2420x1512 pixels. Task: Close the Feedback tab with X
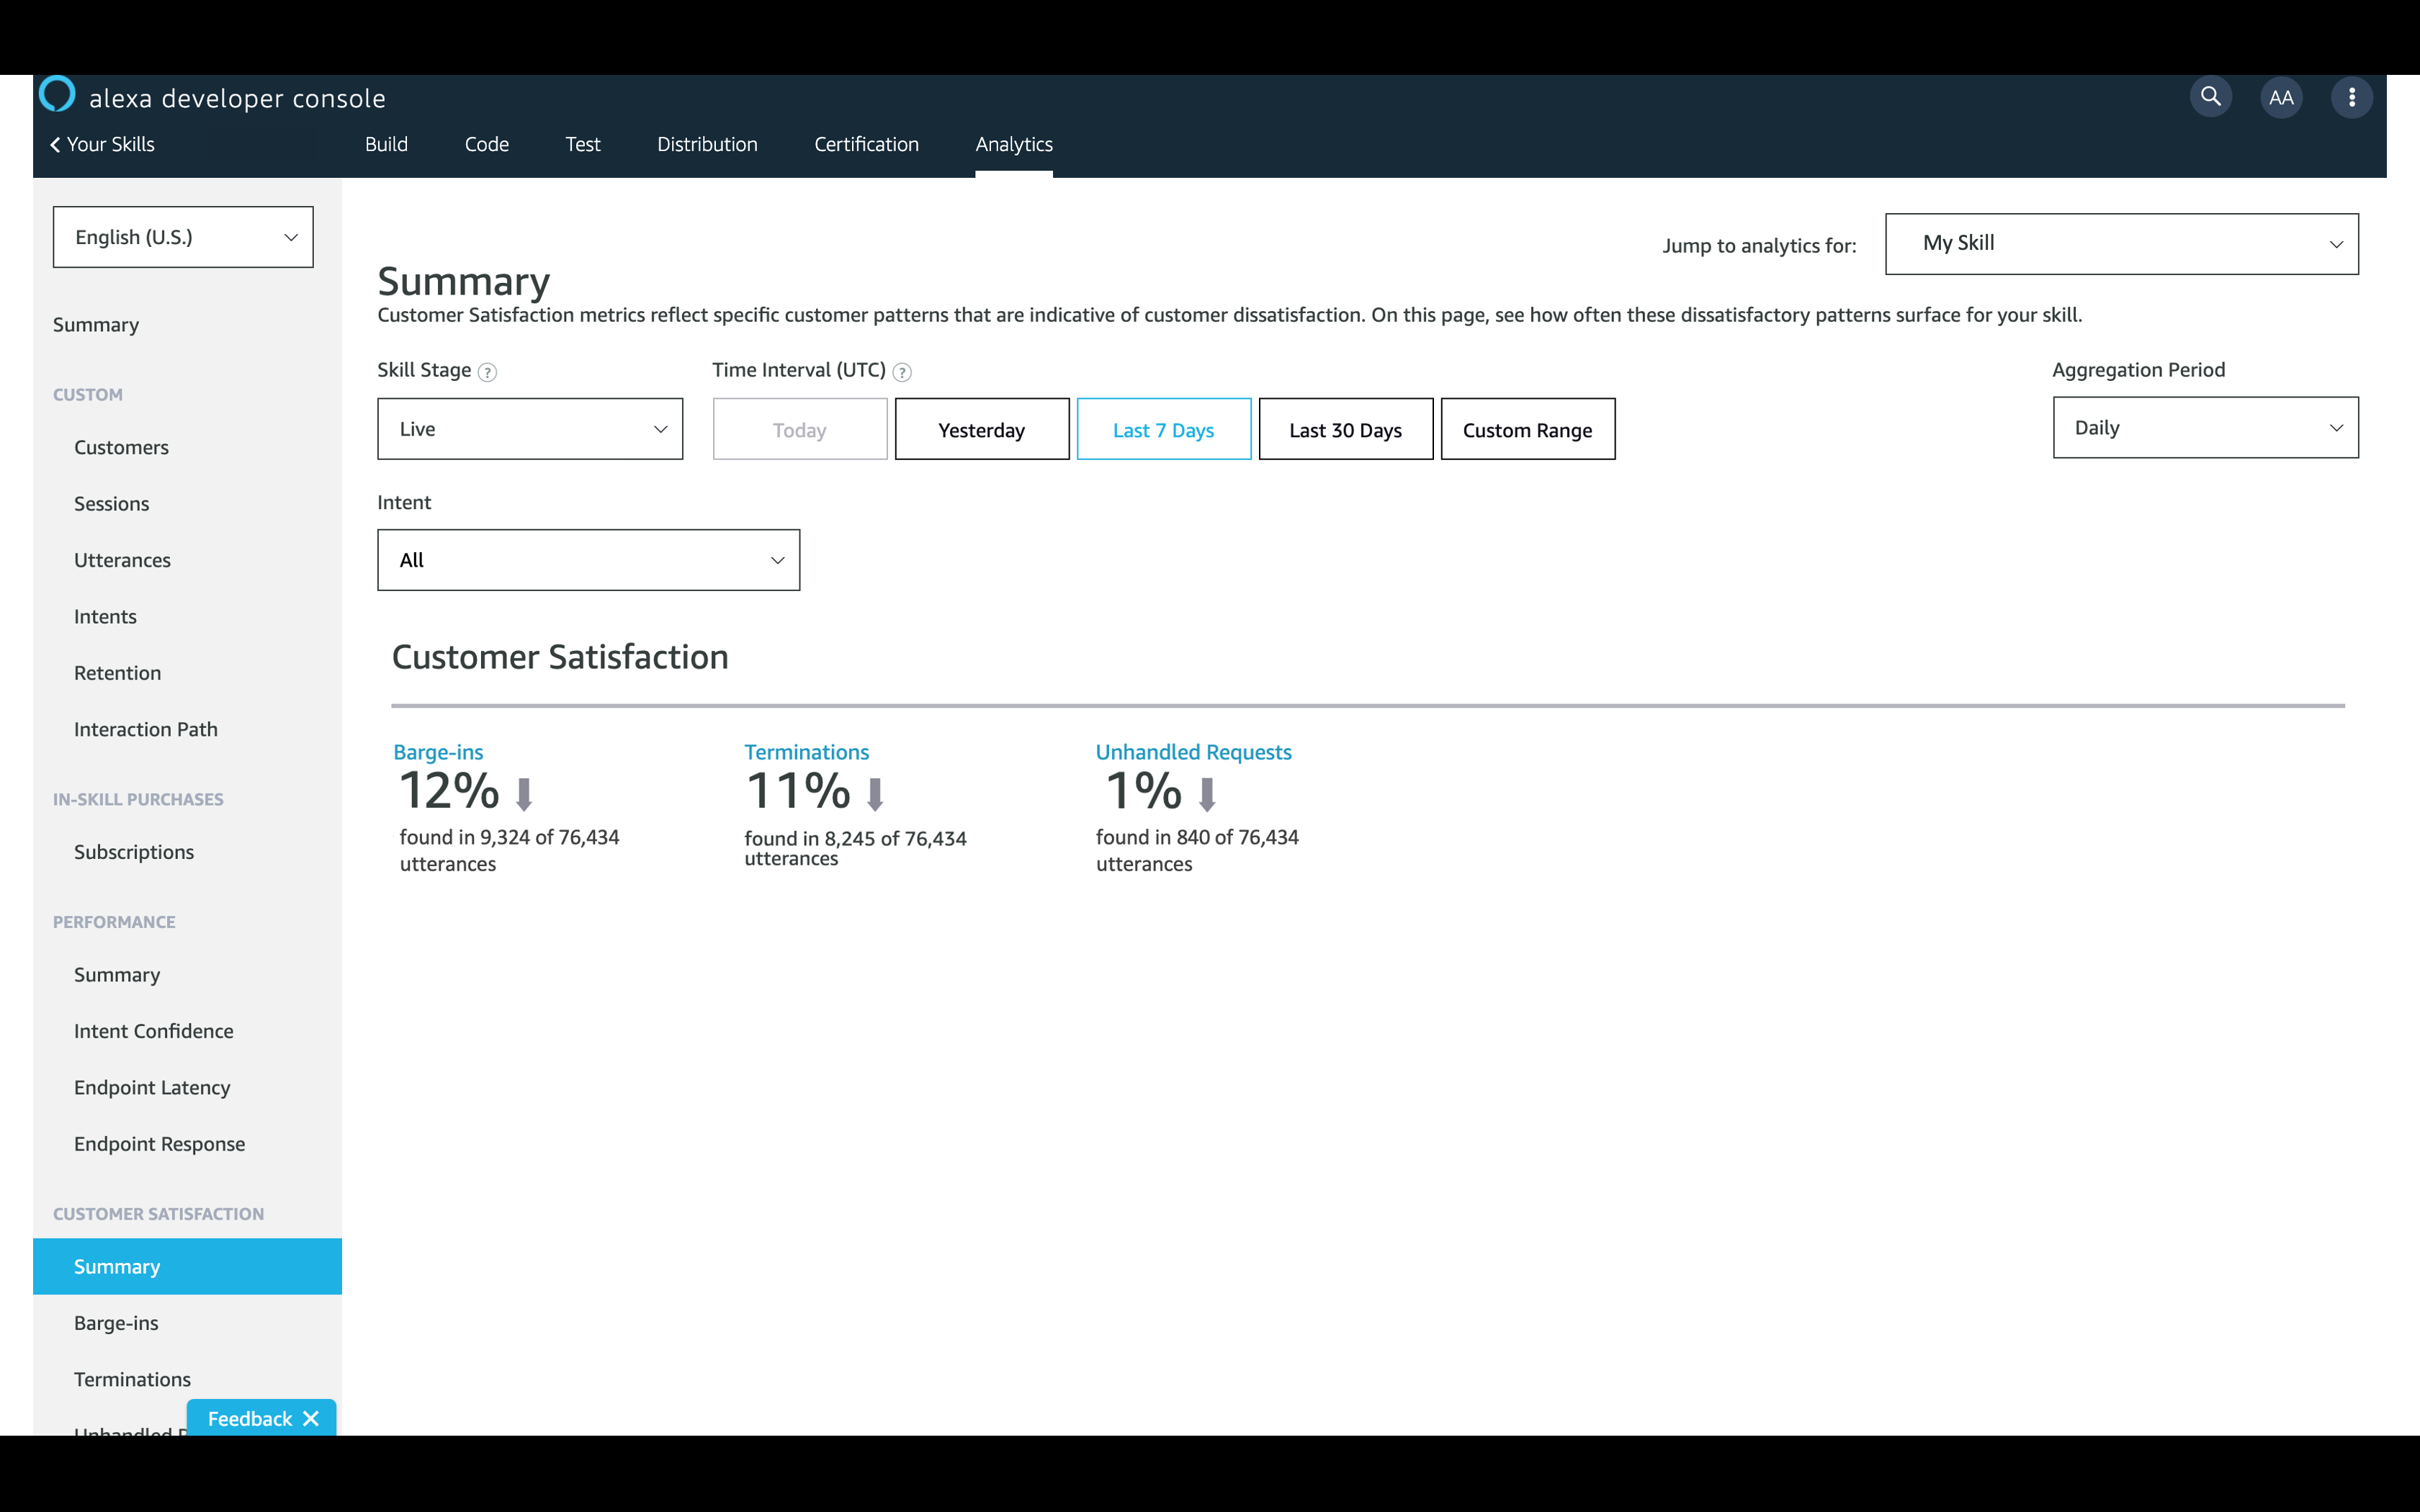[x=311, y=1418]
